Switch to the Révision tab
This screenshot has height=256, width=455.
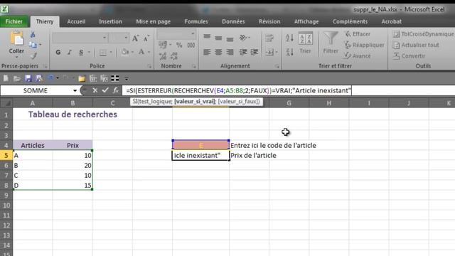click(269, 21)
